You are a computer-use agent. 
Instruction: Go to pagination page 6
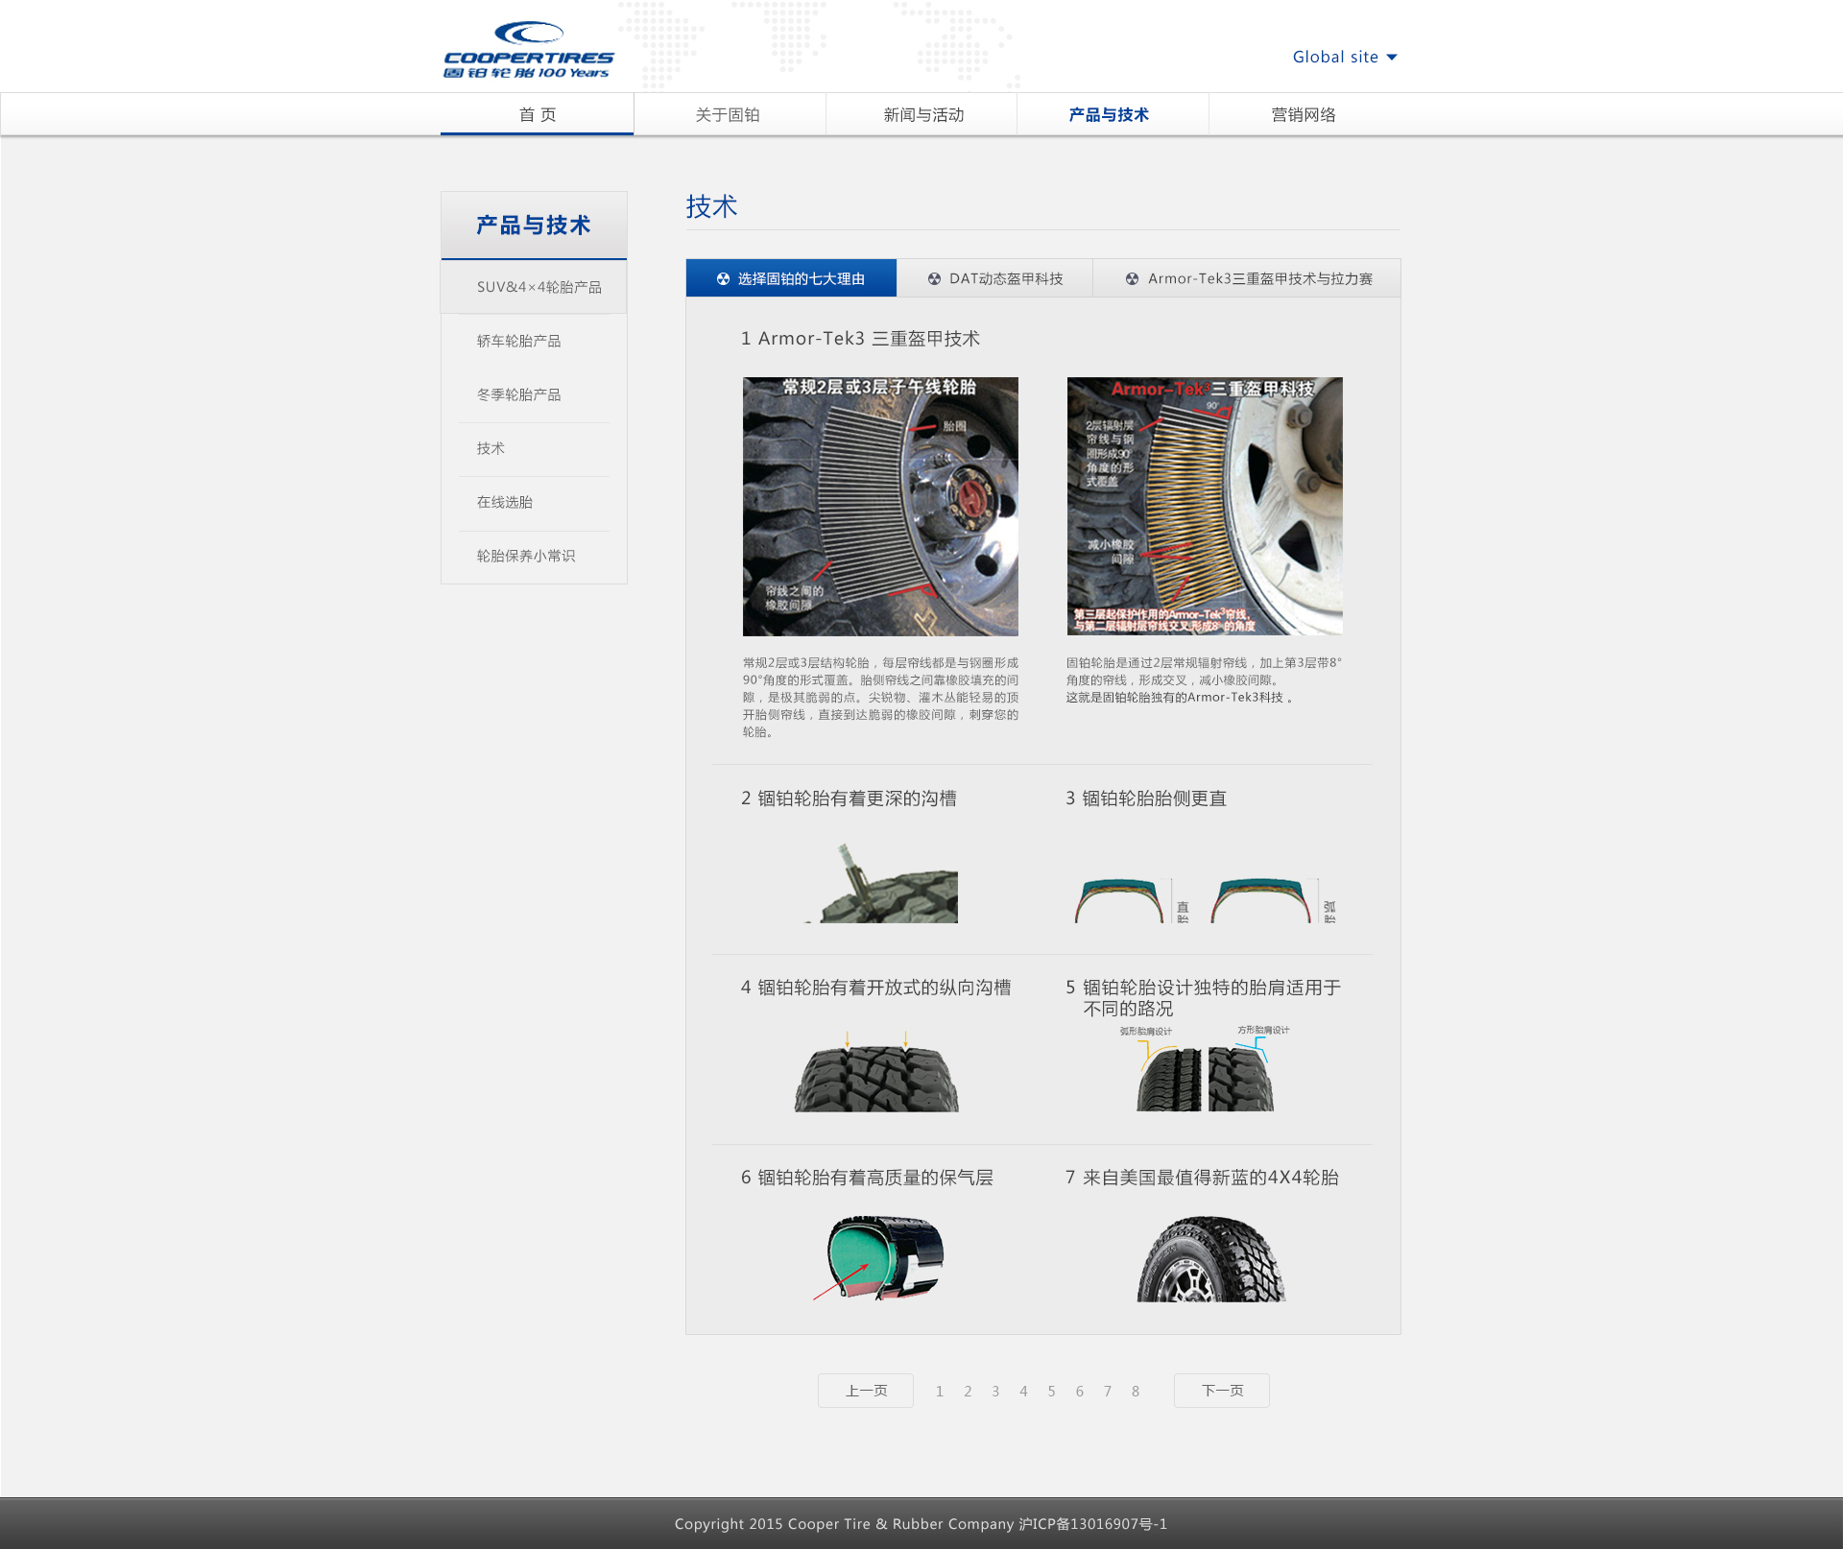(x=1080, y=1392)
